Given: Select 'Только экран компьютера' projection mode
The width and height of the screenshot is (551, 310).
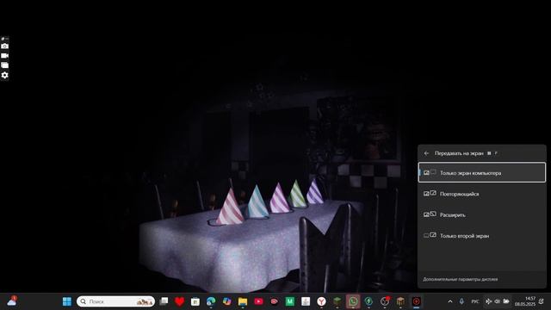Looking at the screenshot, I should click(482, 172).
